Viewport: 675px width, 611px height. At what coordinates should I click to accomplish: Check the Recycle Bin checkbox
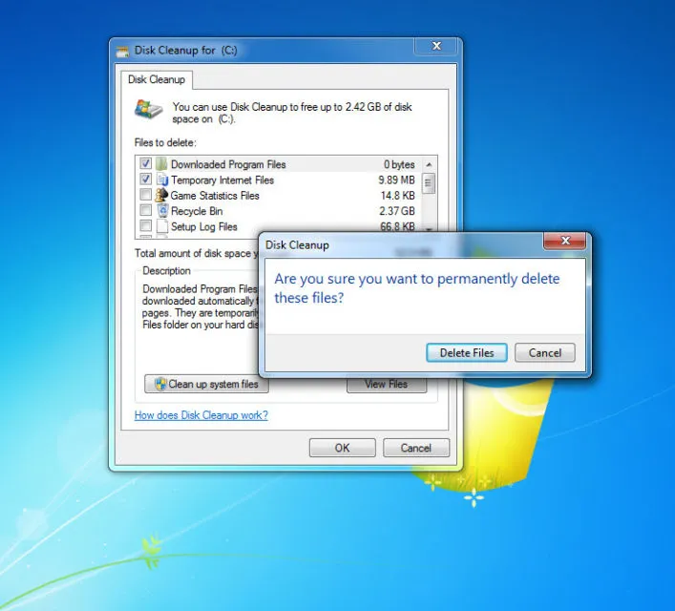[145, 210]
